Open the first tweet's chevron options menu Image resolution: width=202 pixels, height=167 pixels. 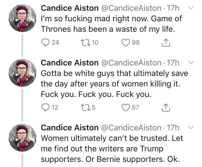pos(191,8)
